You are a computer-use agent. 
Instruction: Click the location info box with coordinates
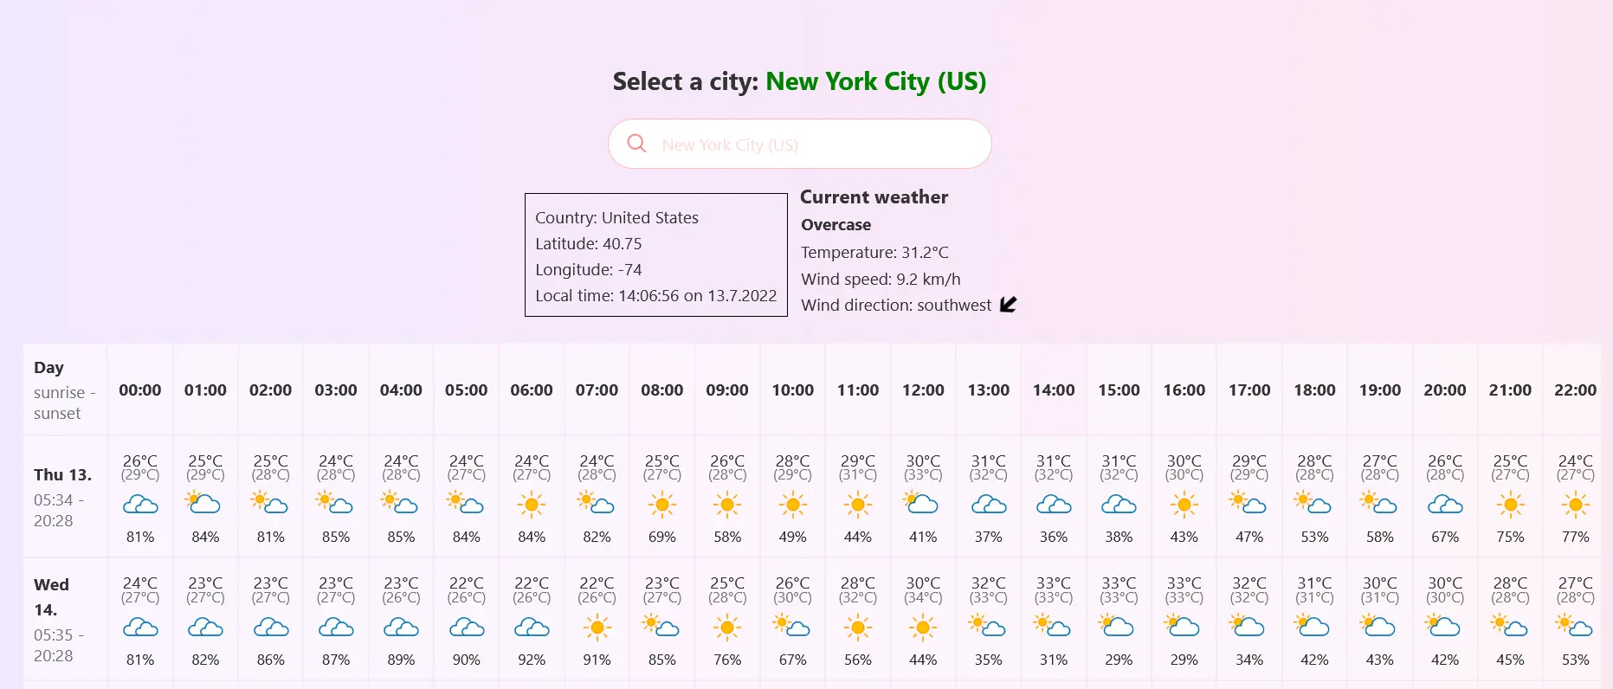[x=655, y=255]
